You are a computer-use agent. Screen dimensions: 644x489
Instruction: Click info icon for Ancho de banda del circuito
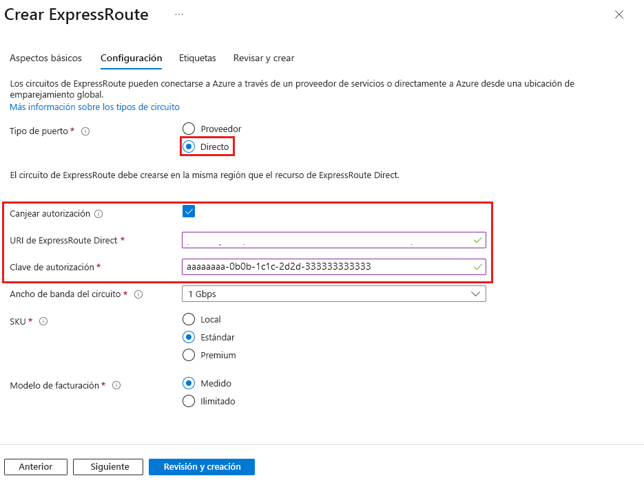138,294
